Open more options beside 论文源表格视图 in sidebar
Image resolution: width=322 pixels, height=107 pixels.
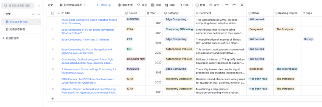coord(38,22)
